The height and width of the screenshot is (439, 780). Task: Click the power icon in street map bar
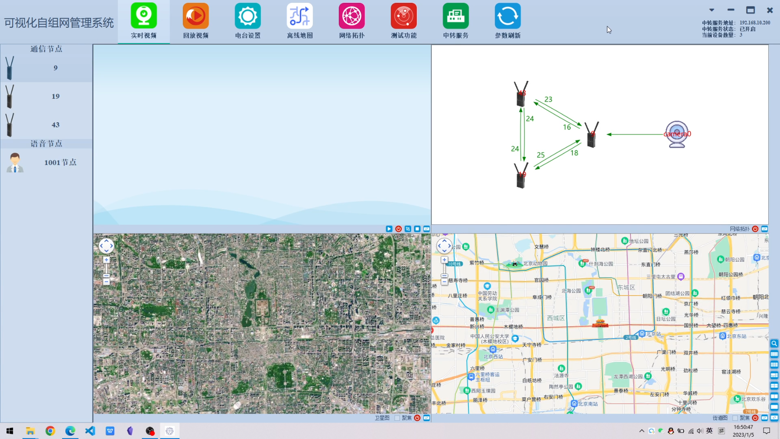click(755, 418)
